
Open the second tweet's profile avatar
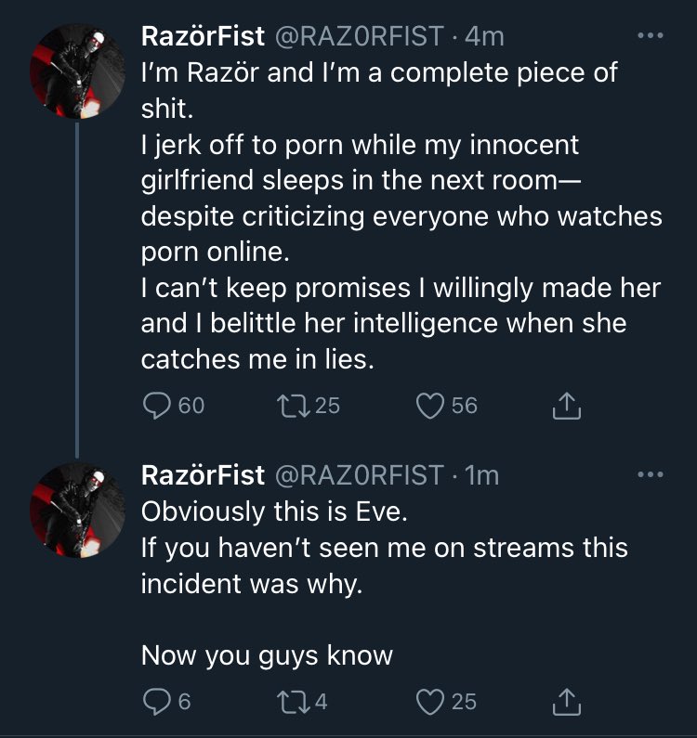coord(75,508)
